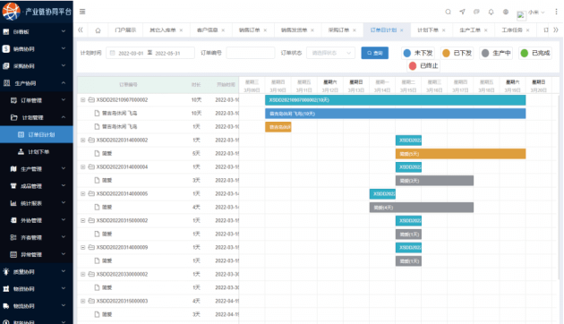Close the 销售订单 tab
The width and height of the screenshot is (564, 324).
(266, 30)
